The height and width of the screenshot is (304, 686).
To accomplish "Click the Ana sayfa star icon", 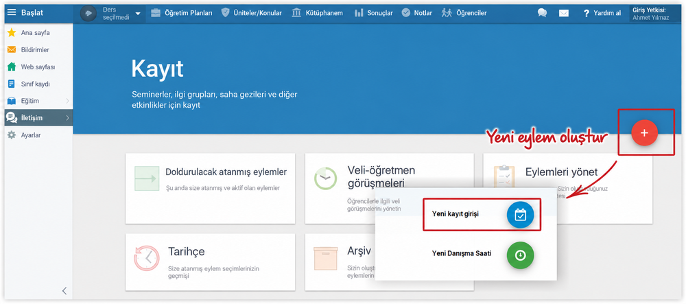I will [12, 33].
